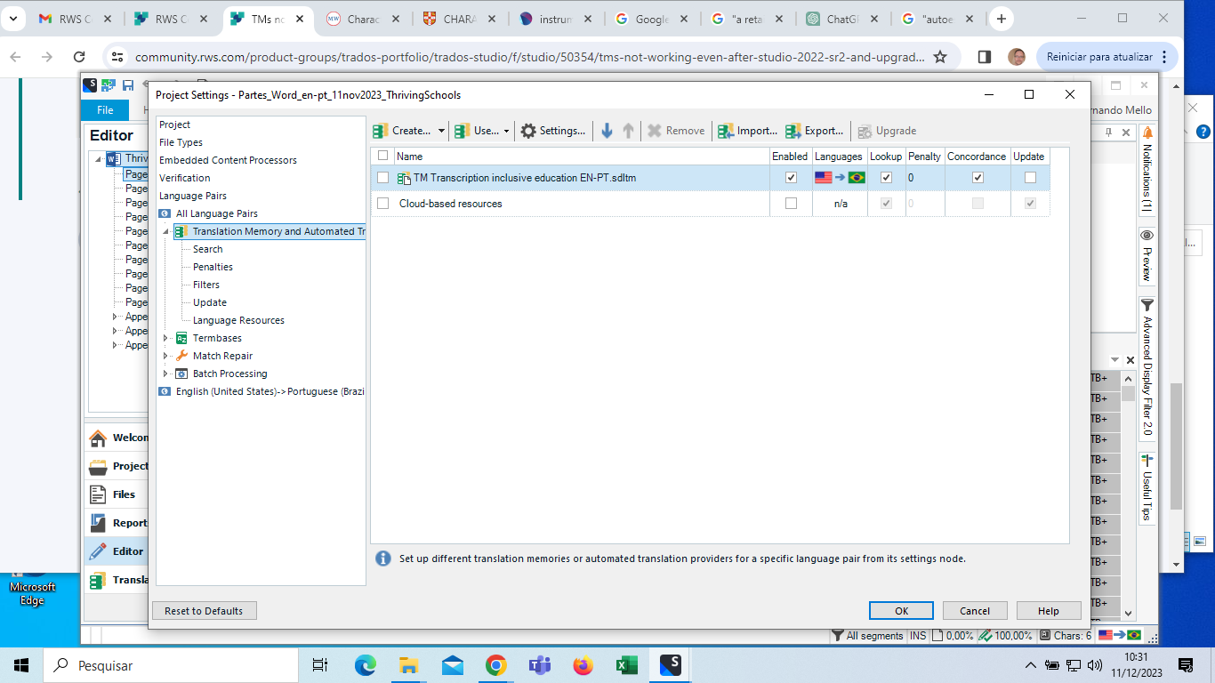Image resolution: width=1215 pixels, height=683 pixels.
Task: Select Language Pairs in settings tree
Action: (x=192, y=196)
